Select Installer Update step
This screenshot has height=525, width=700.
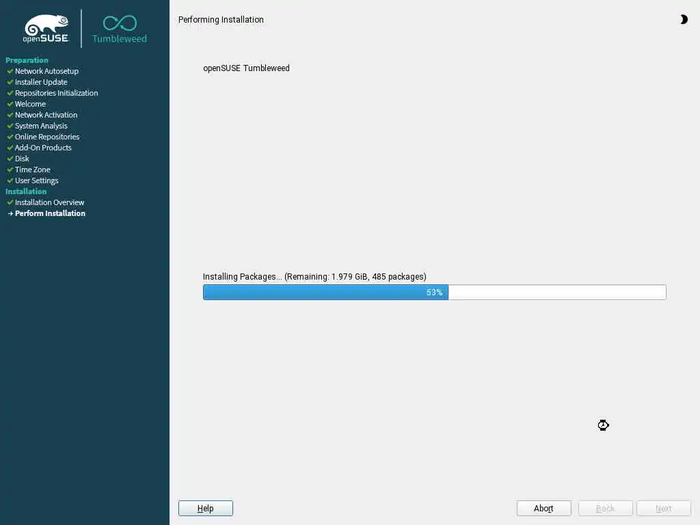pos(41,82)
